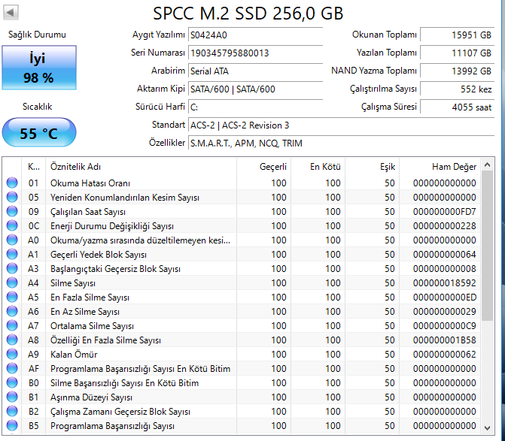Click status orb for Enerji Durumu Değişikliği Sayısı

tap(12, 225)
